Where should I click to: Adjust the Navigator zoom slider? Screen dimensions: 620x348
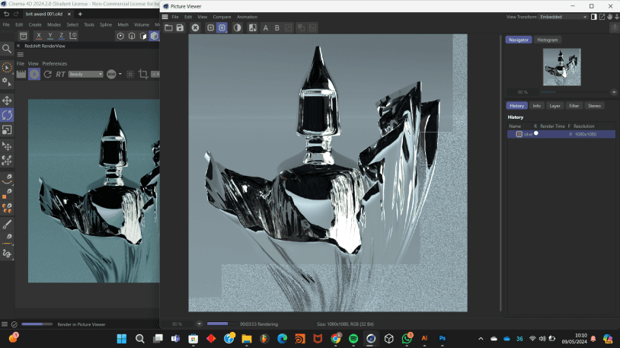click(576, 92)
